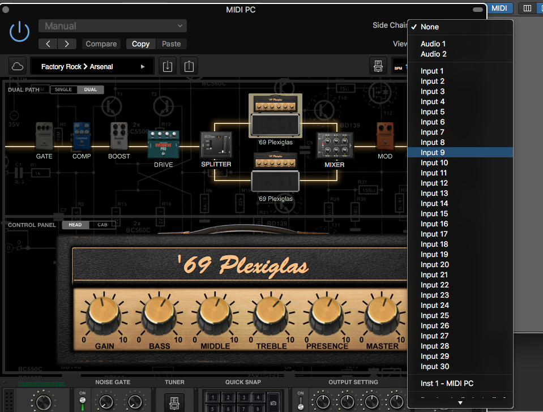The image size is (543, 412).
Task: Select Quick Snap slot 1
Action: coord(213,397)
